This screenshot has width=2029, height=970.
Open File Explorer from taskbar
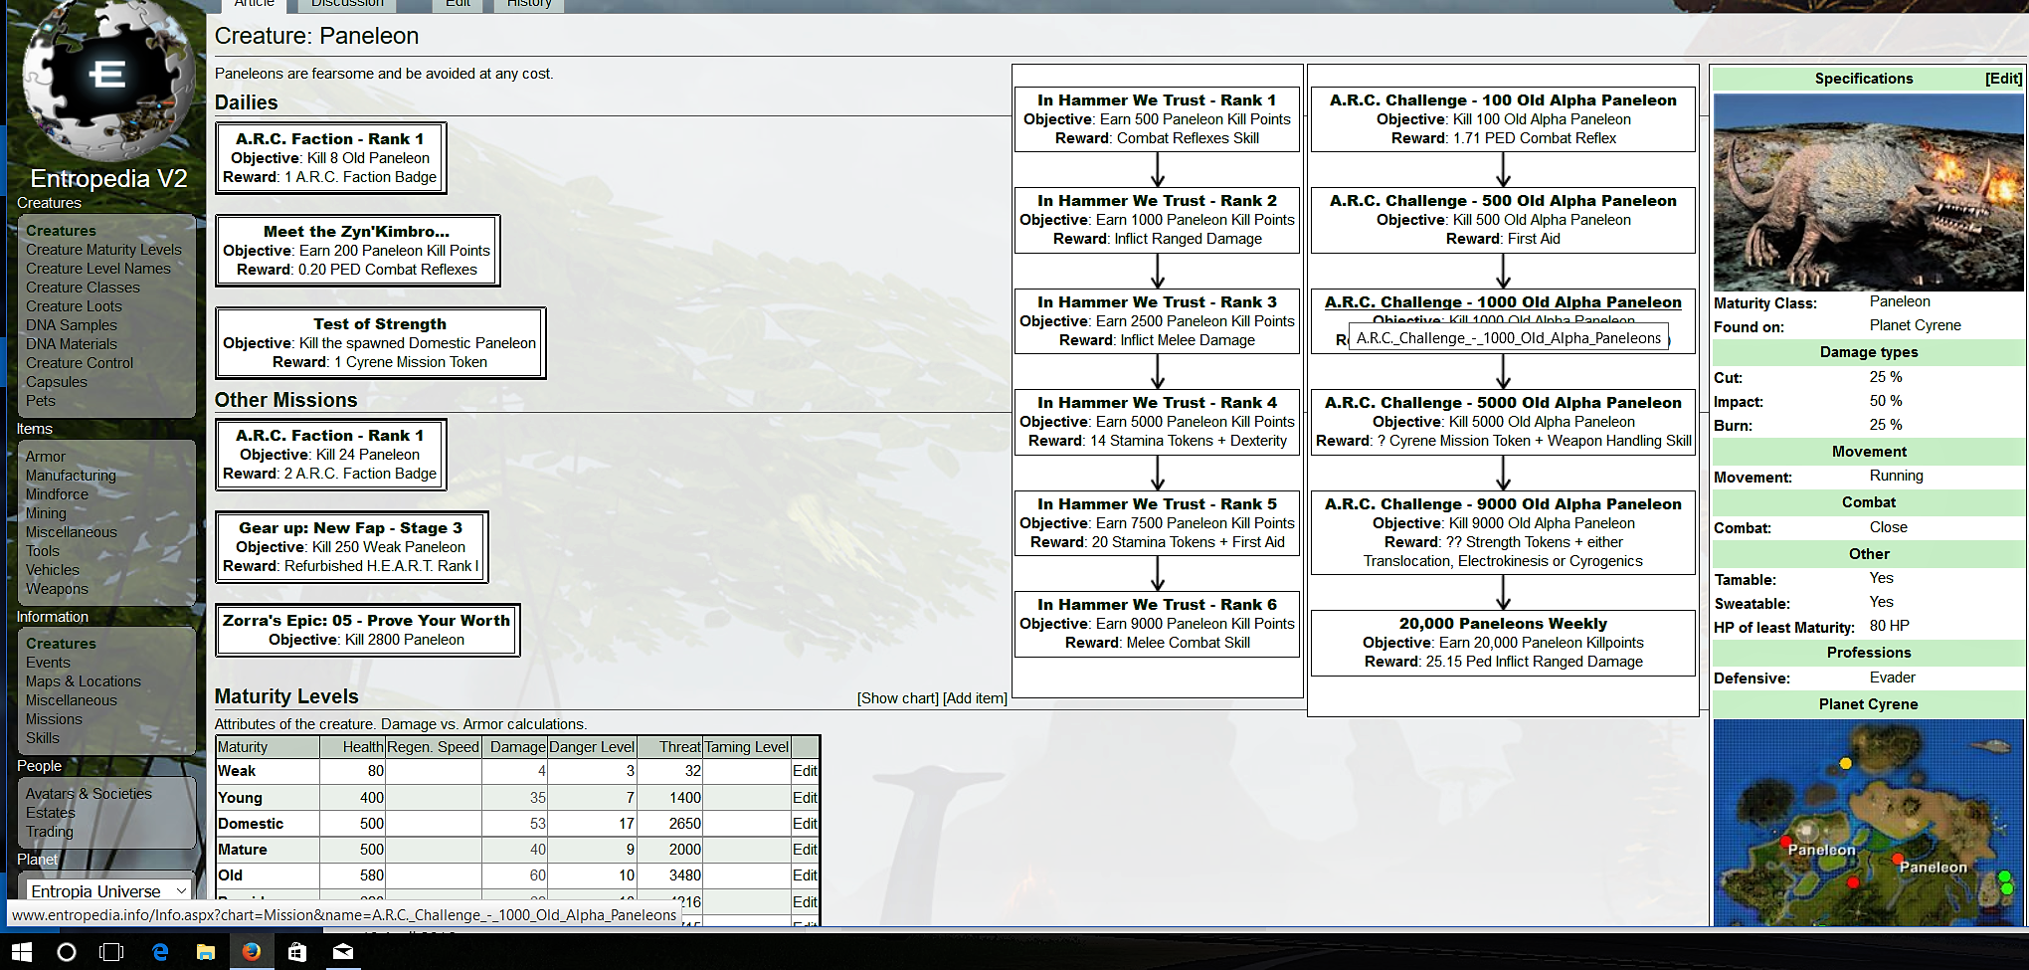point(206,952)
